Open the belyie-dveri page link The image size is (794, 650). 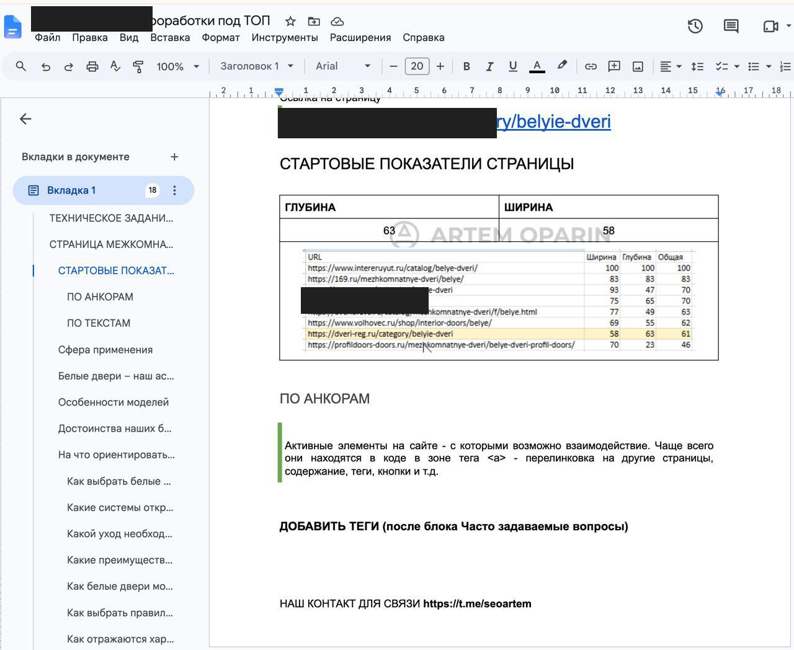554,122
